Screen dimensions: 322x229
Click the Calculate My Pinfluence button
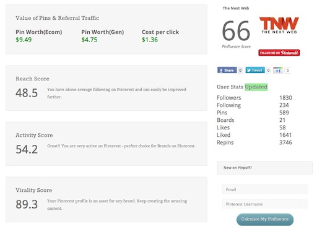[265, 219]
